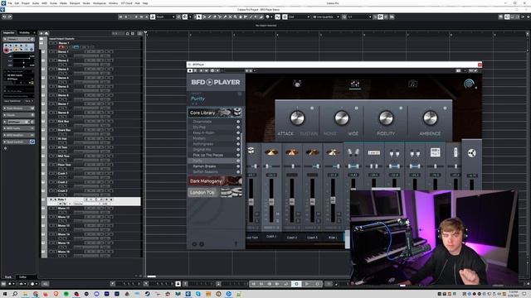Image resolution: width=531 pixels, height=298 pixels.
Task: Start playback from the transport bar
Action: [307, 284]
